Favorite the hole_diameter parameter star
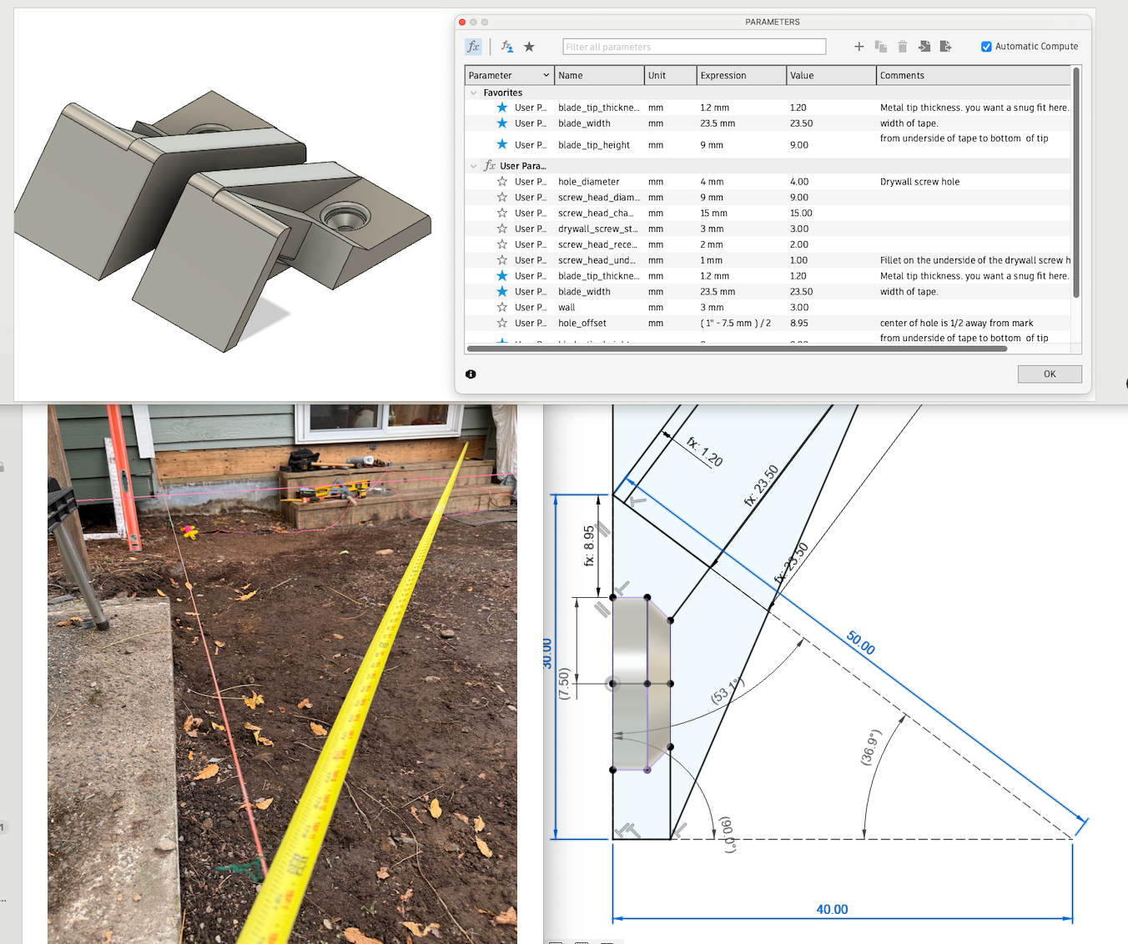Viewport: 1128px width, 944px height. pos(502,181)
